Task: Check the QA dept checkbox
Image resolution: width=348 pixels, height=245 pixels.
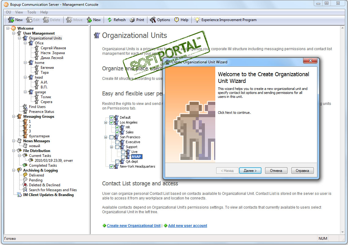Action: [117, 161]
